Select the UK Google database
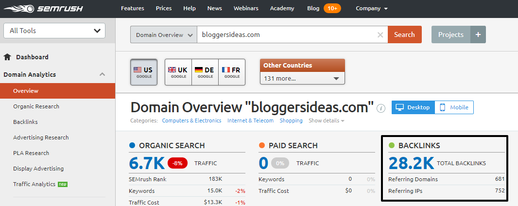 tap(178, 72)
